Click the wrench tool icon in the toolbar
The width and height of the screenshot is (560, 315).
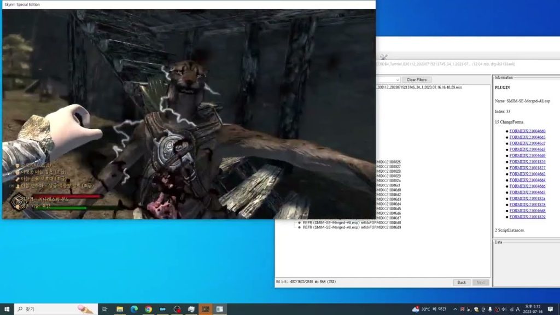tap(383, 56)
